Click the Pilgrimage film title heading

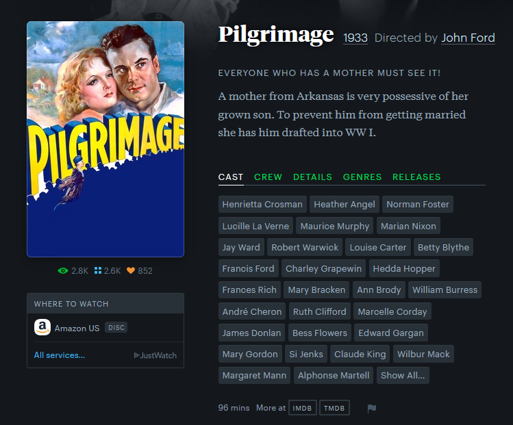coord(276,35)
